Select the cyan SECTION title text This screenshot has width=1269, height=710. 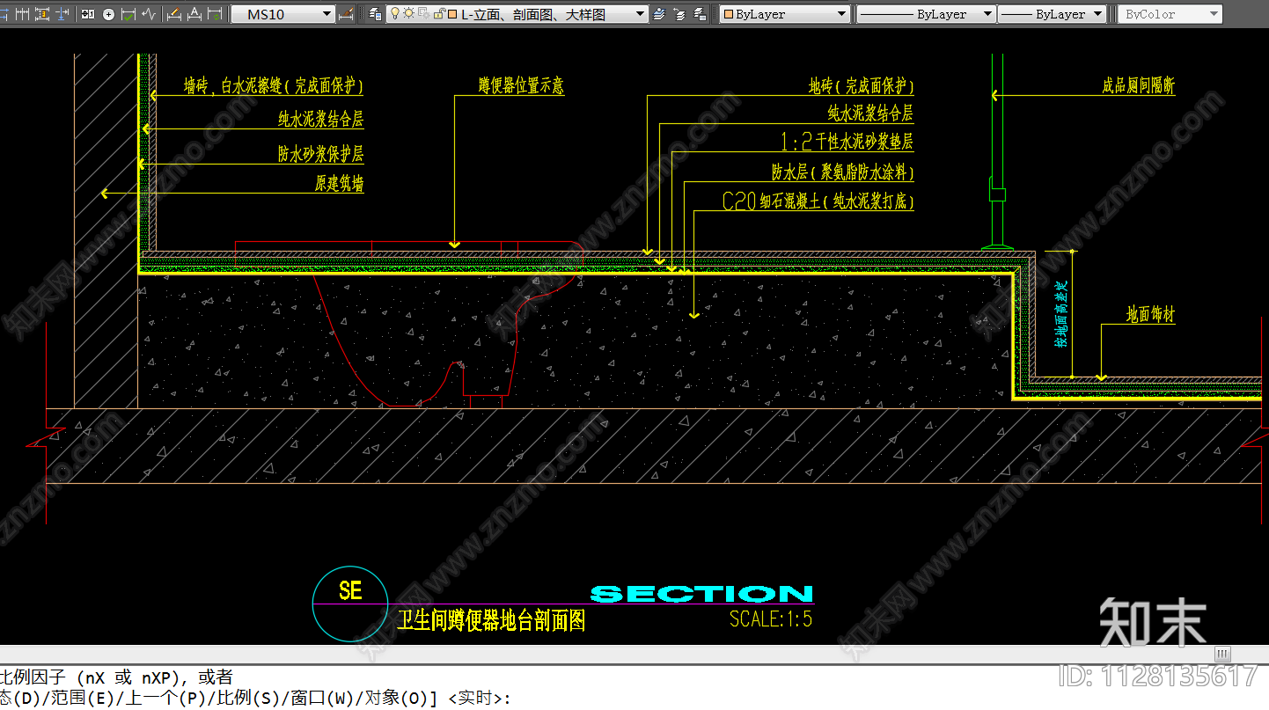pos(701,594)
